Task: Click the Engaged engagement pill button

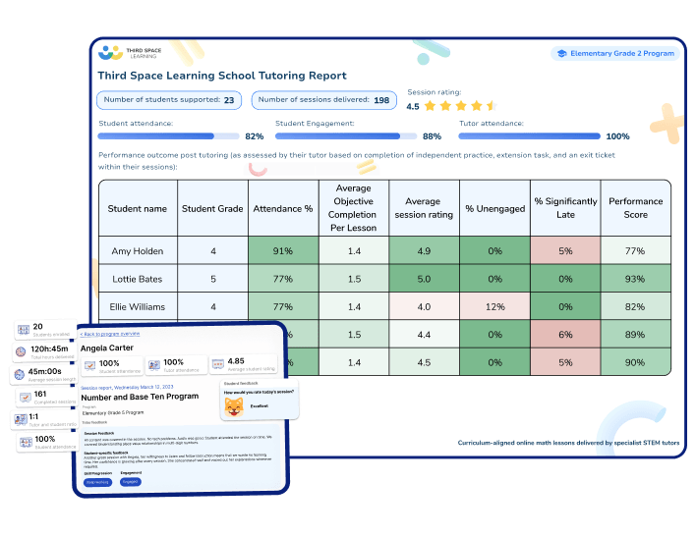Action: 131,482
